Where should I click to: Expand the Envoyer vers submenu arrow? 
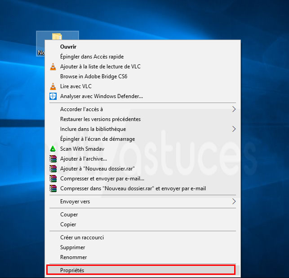[234, 202]
